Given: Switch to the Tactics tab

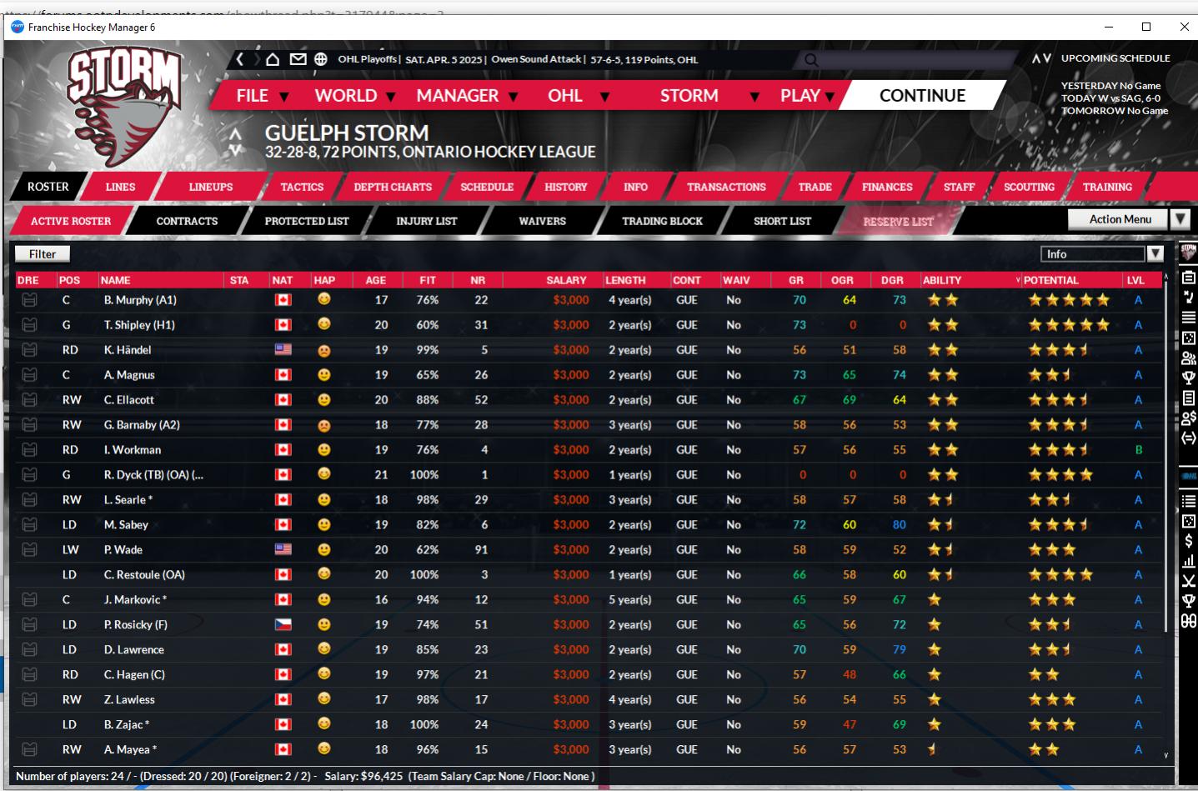Looking at the screenshot, I should 302,187.
